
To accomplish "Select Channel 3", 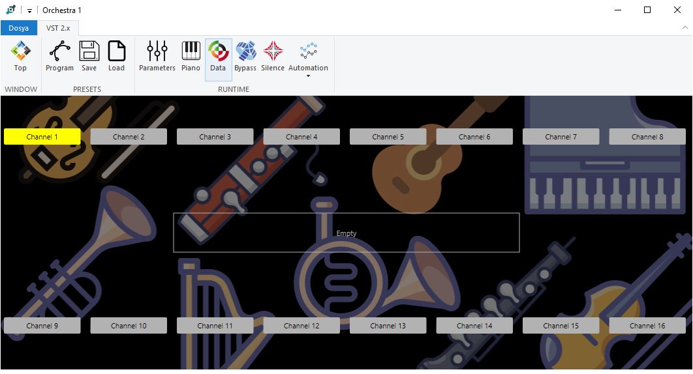I will point(215,137).
